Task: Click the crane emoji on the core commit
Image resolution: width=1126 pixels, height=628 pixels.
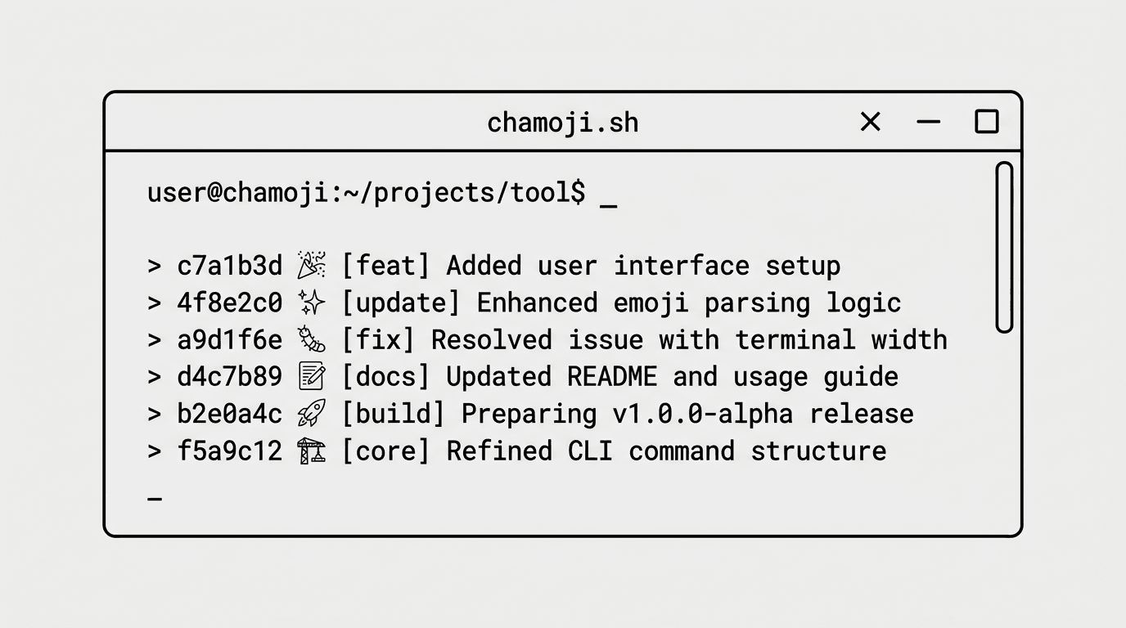Action: pyautogui.click(x=311, y=451)
